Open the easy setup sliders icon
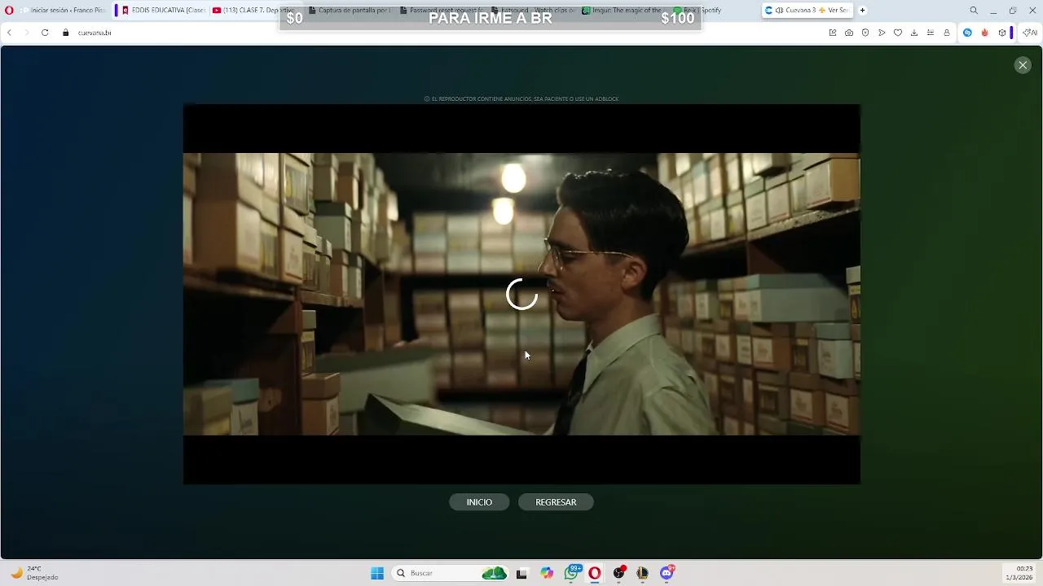1043x586 pixels. tap(931, 33)
